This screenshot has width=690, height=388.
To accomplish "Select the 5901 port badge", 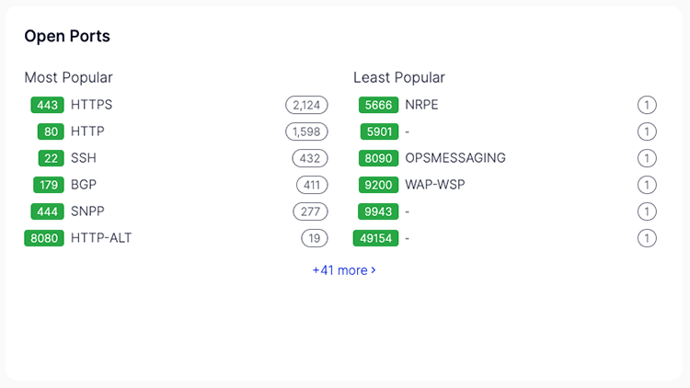I will pos(379,131).
